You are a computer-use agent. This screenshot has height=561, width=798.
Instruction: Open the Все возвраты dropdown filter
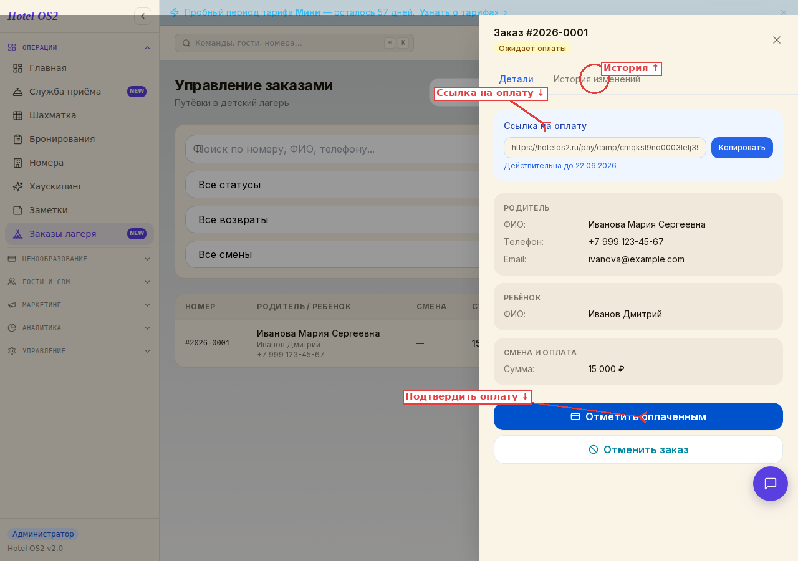click(x=332, y=220)
